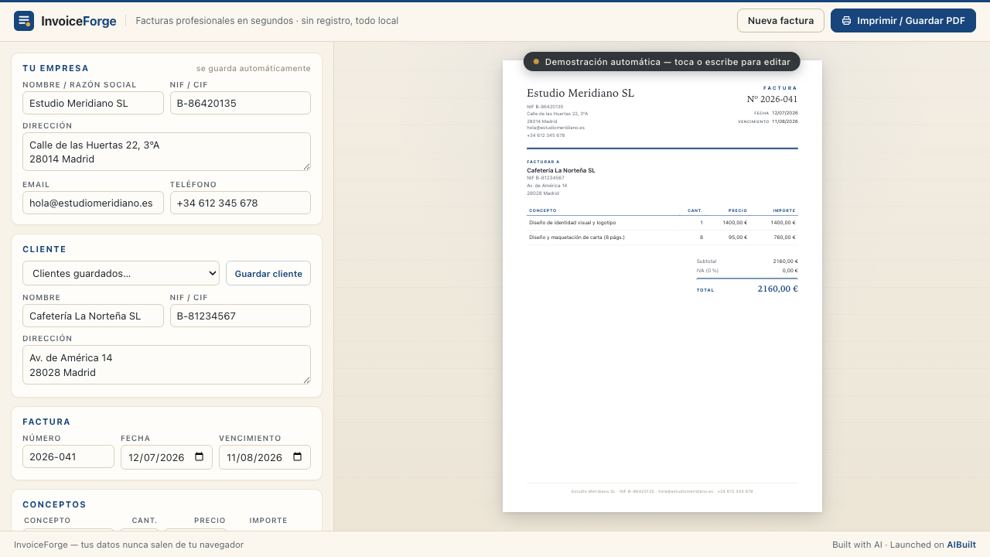Click the preview IMPORTE column header
This screenshot has height=557, width=990.
point(784,210)
